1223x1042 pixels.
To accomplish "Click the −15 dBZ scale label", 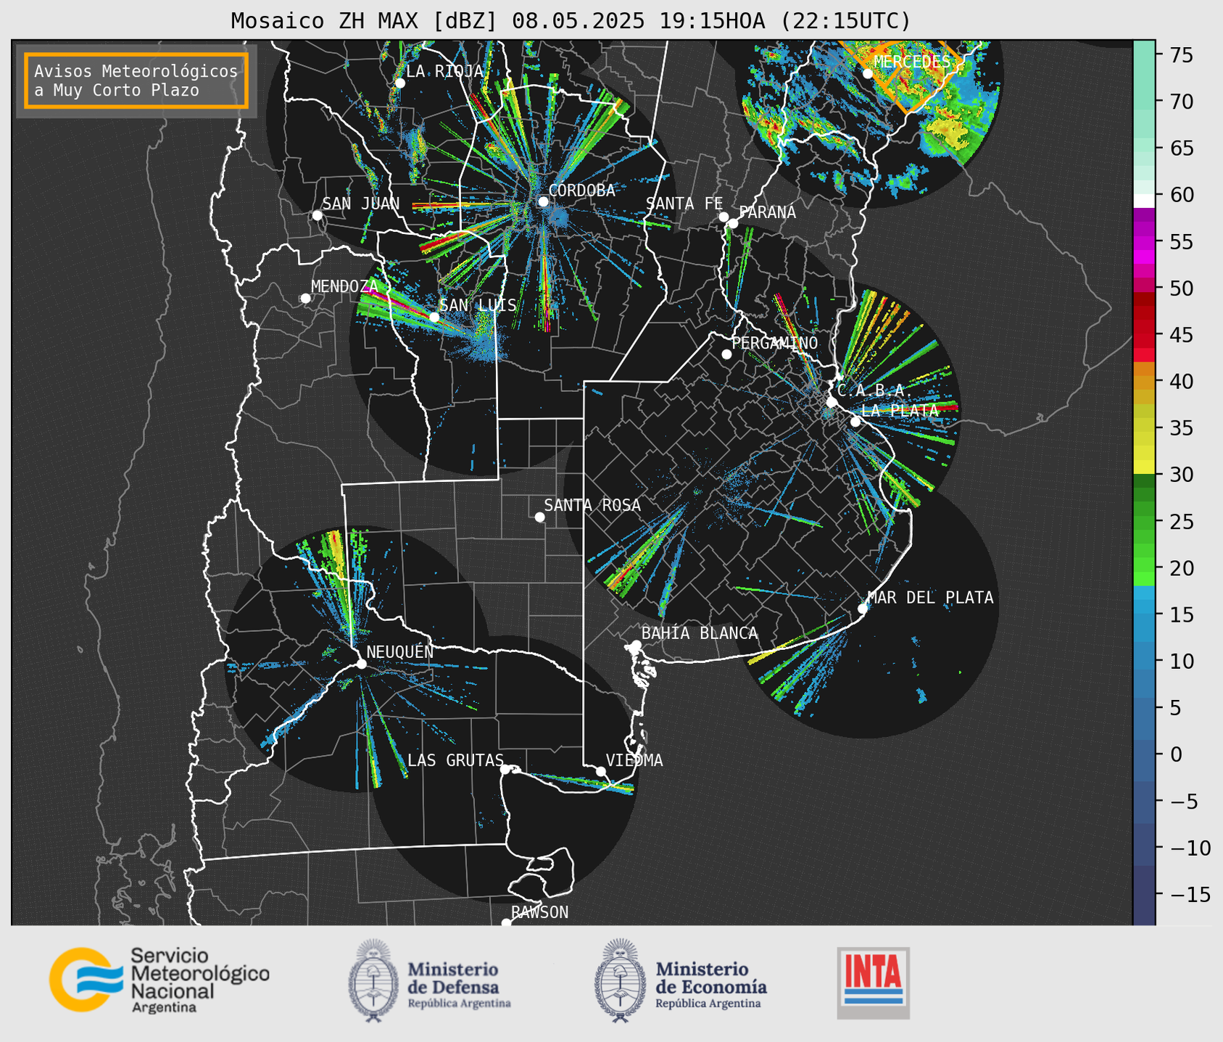I will pyautogui.click(x=1190, y=894).
